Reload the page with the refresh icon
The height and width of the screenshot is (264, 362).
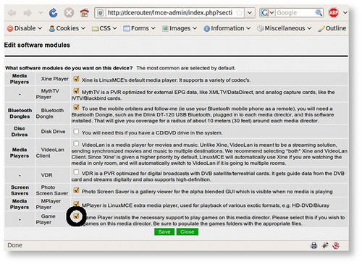coord(53,12)
